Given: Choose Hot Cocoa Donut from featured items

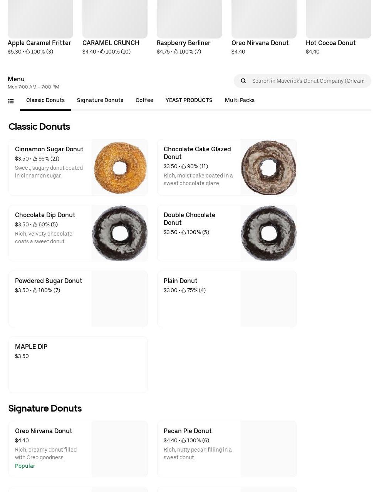Looking at the screenshot, I should (x=339, y=28).
